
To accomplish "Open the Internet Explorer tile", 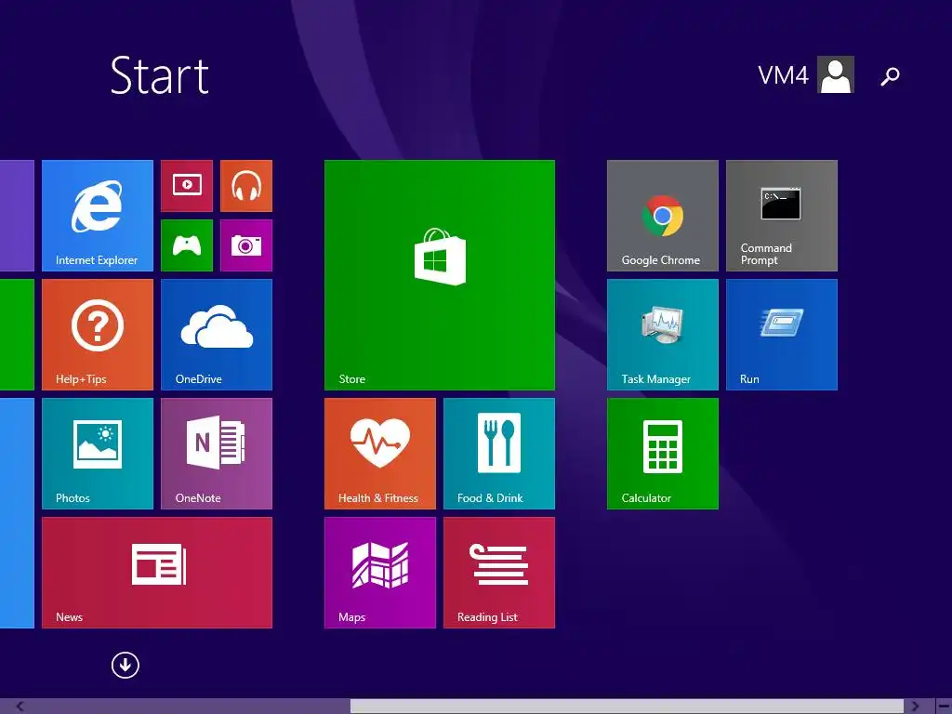I will (97, 216).
